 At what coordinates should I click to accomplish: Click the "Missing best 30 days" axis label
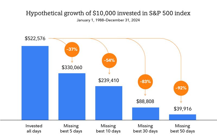tap(145, 128)
